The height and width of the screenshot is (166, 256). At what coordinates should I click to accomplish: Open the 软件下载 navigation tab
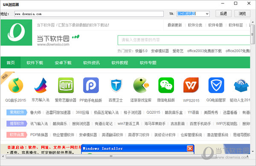tap(35, 63)
